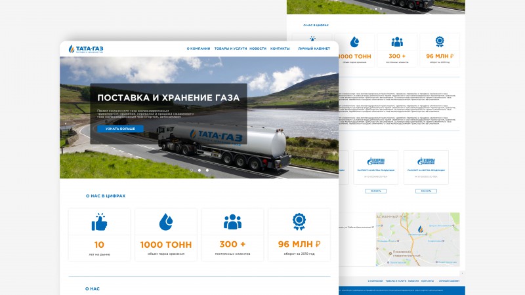Select the third slider dot on hero banner
Screen dimensions: 525x295
tap(207, 170)
